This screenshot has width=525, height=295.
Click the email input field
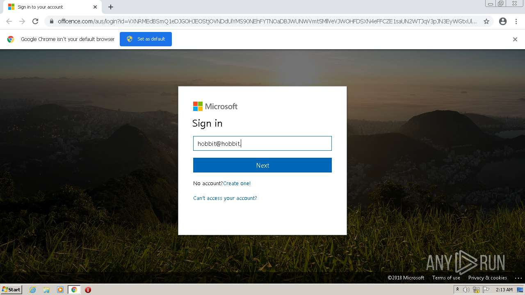tap(262, 143)
